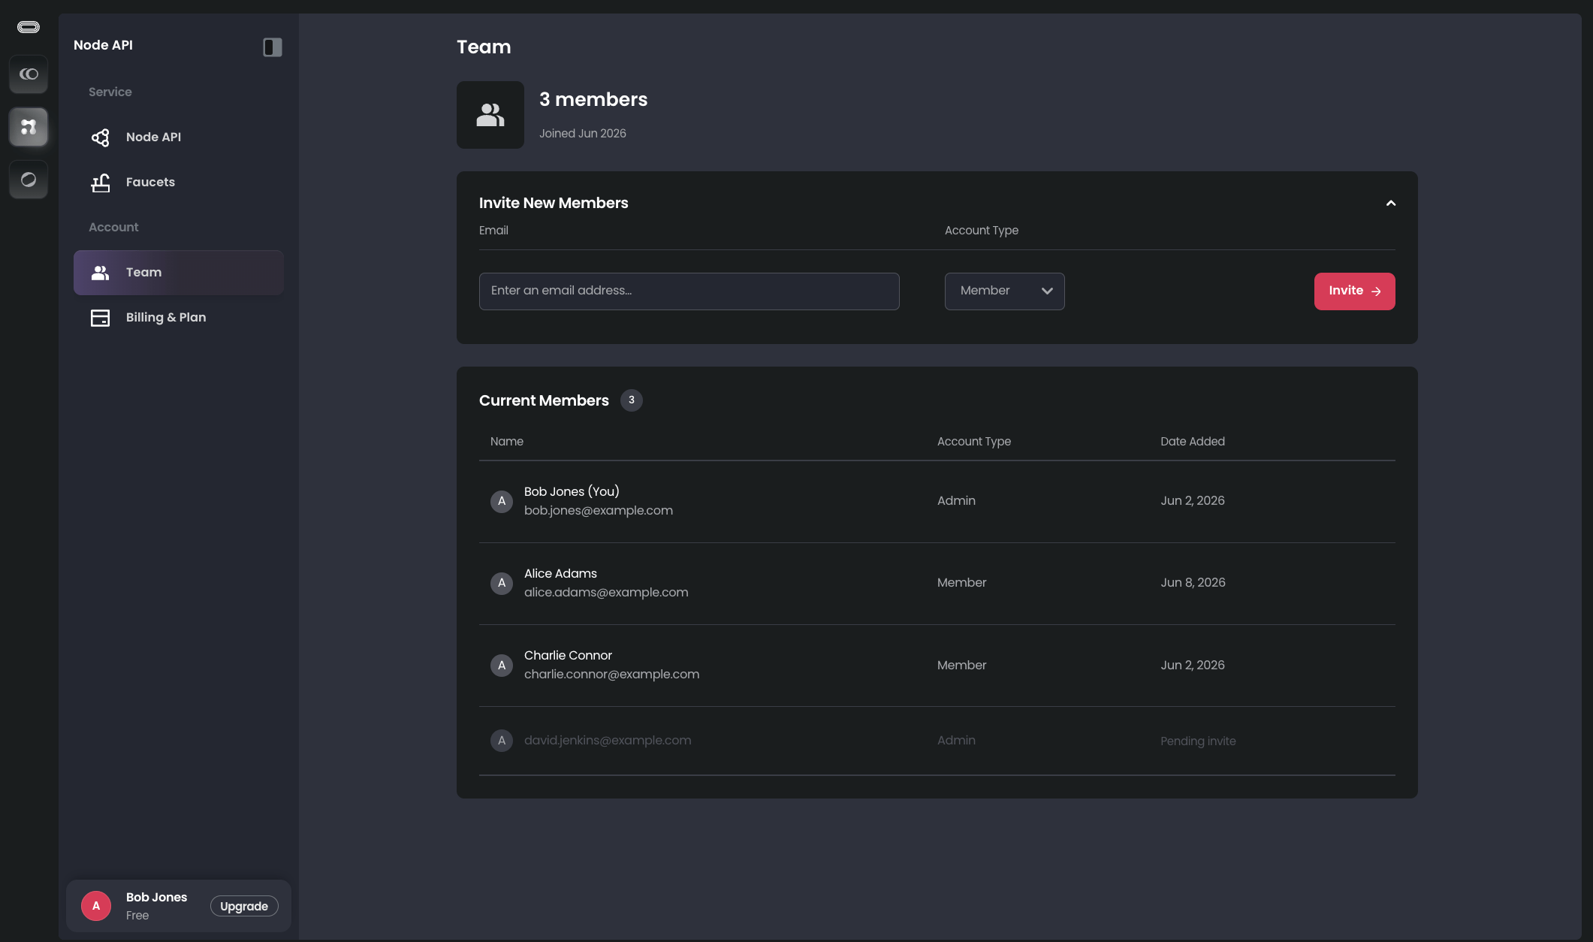Click the Upgrade button
Image resolution: width=1593 pixels, height=942 pixels.
244,907
